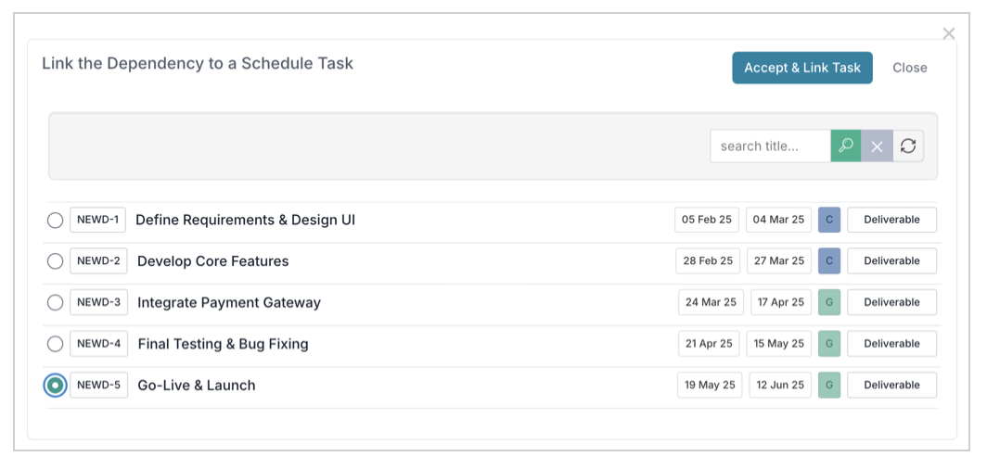Click the NEWD-2 ID tag
987x469 pixels.
tap(98, 260)
